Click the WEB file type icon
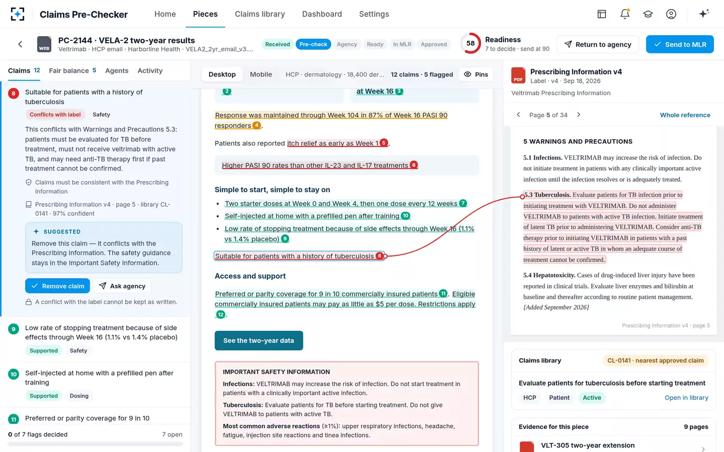Screen dimensions: 724x452 tap(44, 44)
